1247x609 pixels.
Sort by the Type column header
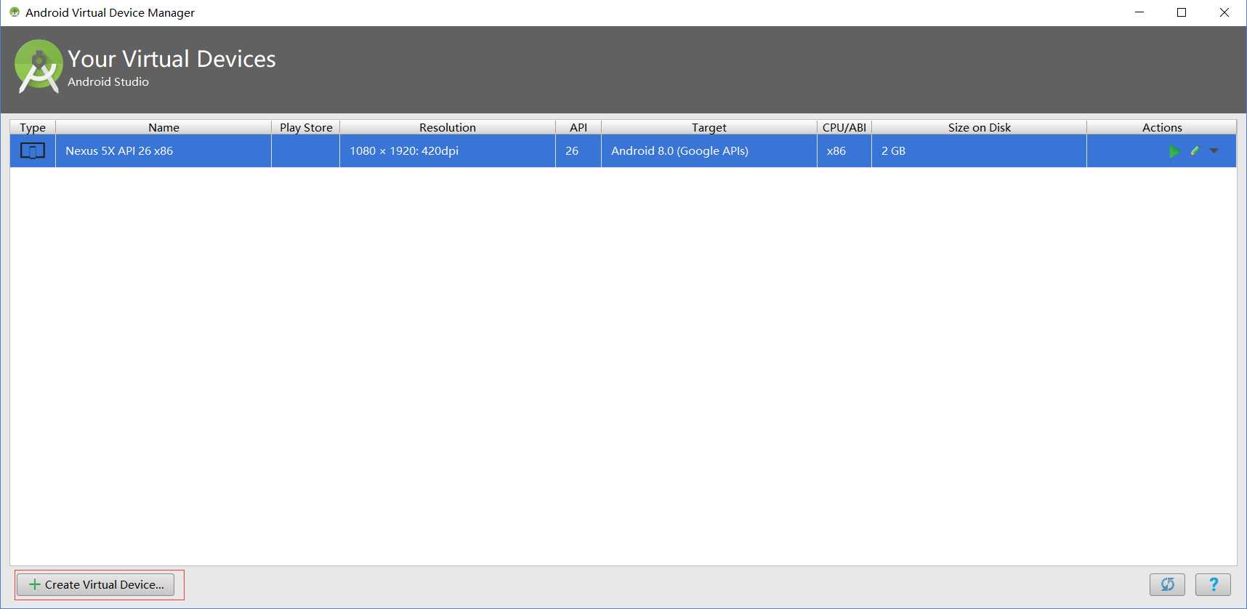click(x=33, y=127)
